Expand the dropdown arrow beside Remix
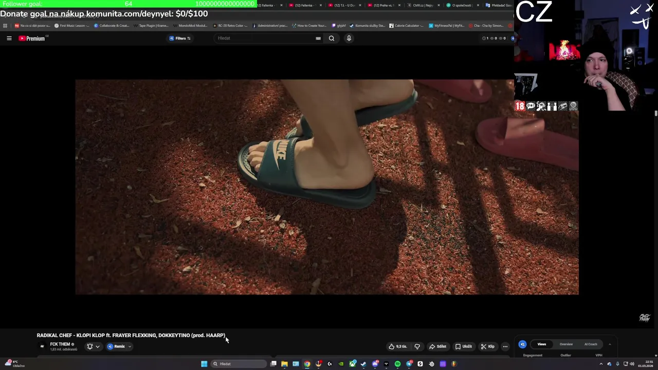Screen dimensions: 658x370 (x=130, y=346)
